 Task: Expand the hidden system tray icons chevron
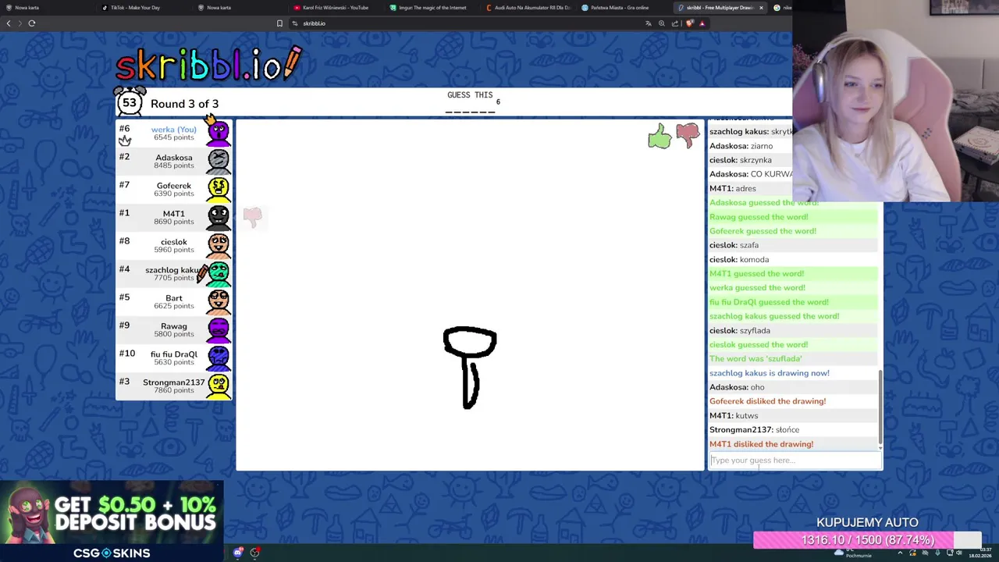coord(900,553)
